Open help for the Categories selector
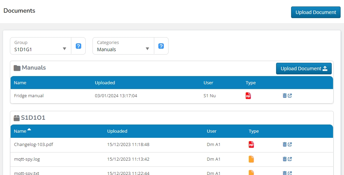This screenshot has width=344, height=175. pyautogui.click(x=161, y=46)
